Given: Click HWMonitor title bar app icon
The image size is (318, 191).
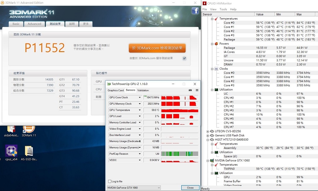Looking at the screenshot, I should [204, 3].
